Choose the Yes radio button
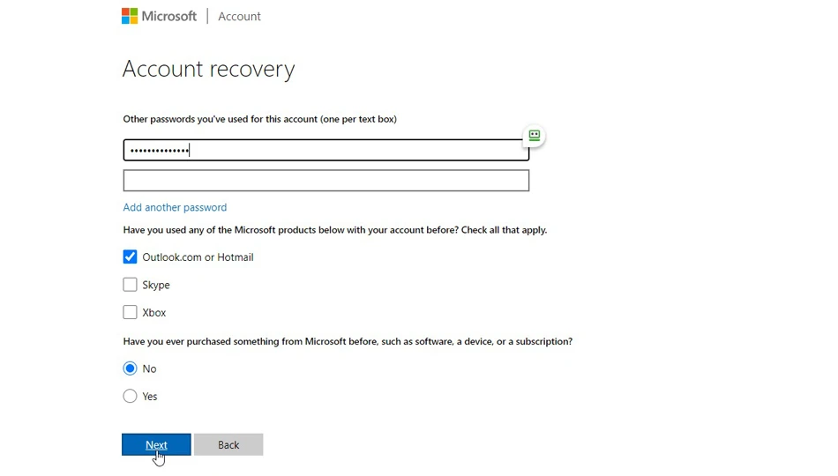 point(130,397)
